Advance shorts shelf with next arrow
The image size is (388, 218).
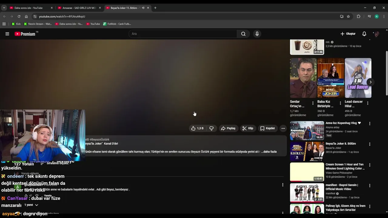370,82
